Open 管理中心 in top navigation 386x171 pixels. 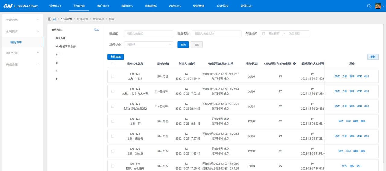pos(247,6)
